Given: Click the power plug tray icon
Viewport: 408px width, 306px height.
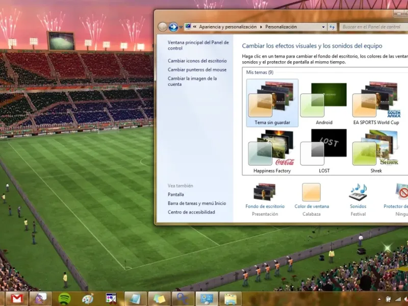Looking at the screenshot, I should (x=388, y=299).
